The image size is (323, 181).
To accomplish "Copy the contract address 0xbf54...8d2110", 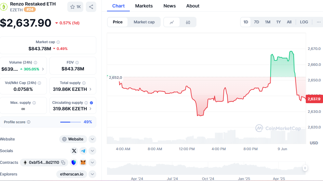I will 63,163.
